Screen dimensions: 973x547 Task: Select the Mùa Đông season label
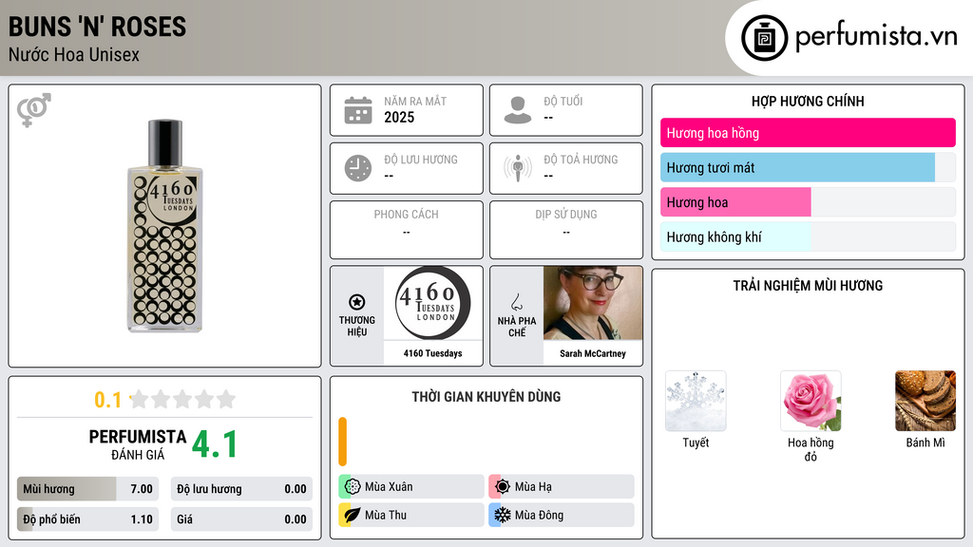[539, 515]
